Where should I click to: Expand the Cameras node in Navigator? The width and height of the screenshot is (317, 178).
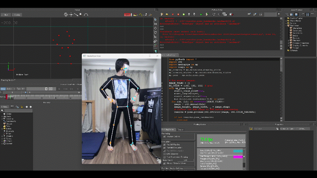point(2,119)
